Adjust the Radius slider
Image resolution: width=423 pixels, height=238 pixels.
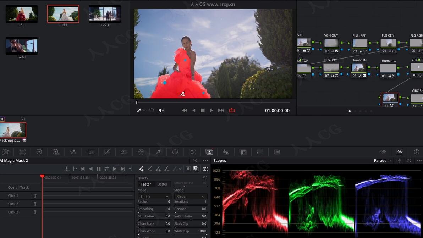(154, 205)
